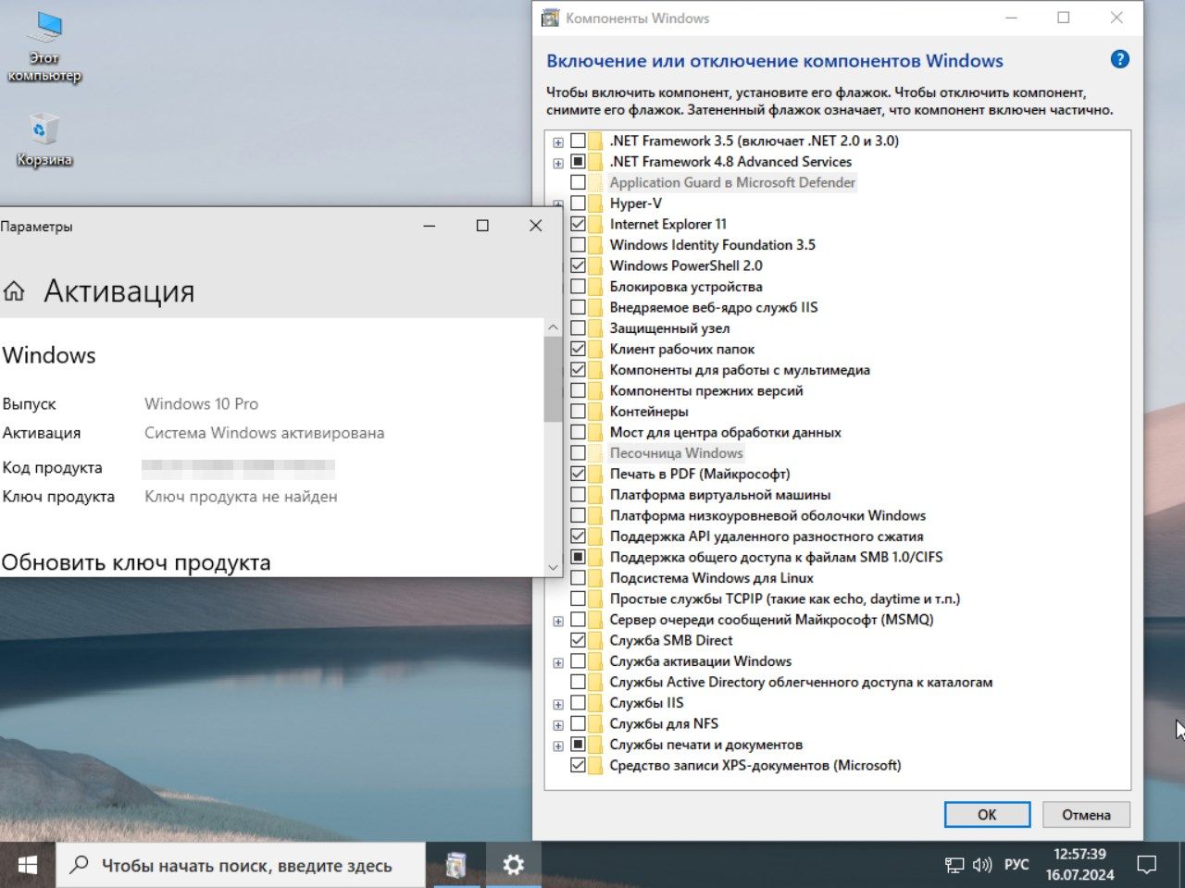Switch input language via РУС indicator
This screenshot has height=888, width=1185.
point(1017,865)
